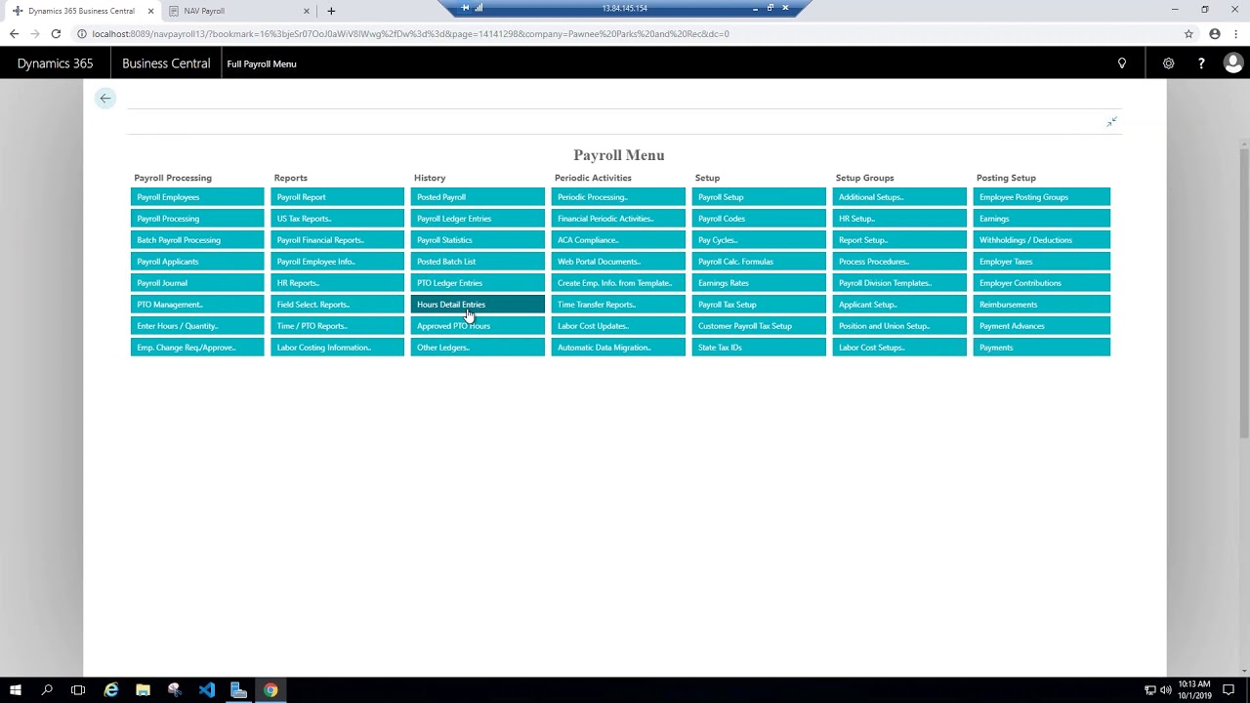
Task: Open Approved PTO Hours
Action: pyautogui.click(x=478, y=326)
